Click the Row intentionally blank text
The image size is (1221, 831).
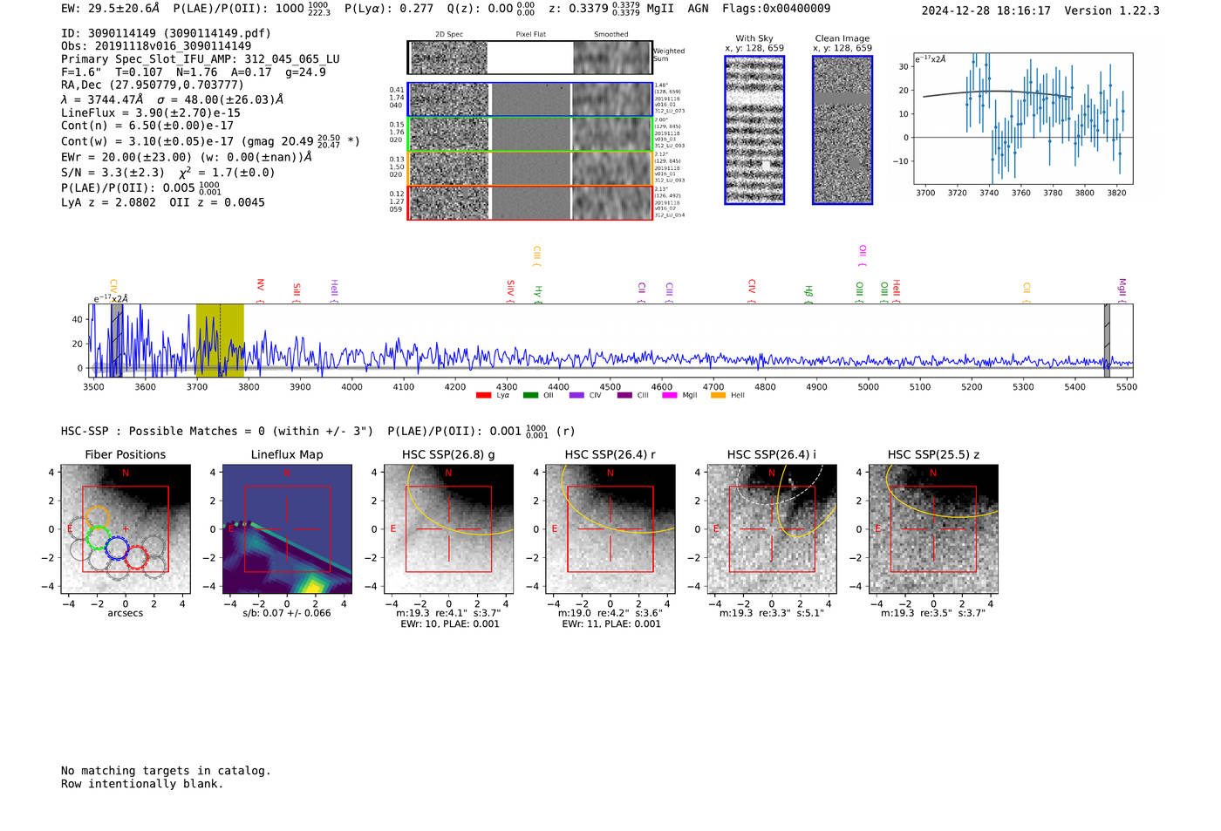(142, 784)
